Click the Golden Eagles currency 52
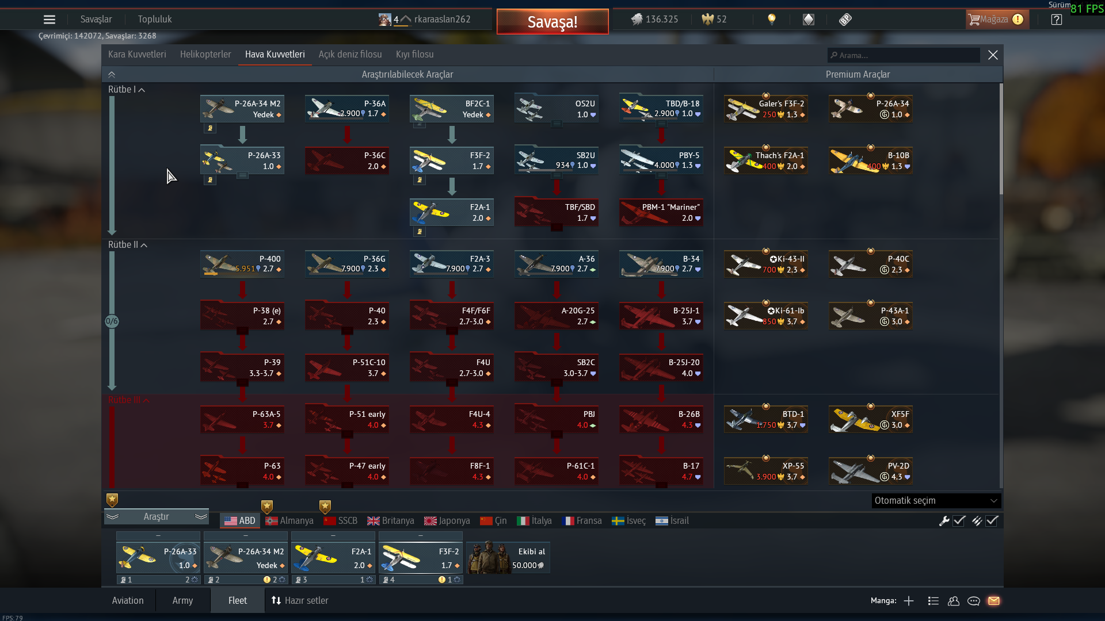Screen dimensions: 1105x621 [x=714, y=20]
